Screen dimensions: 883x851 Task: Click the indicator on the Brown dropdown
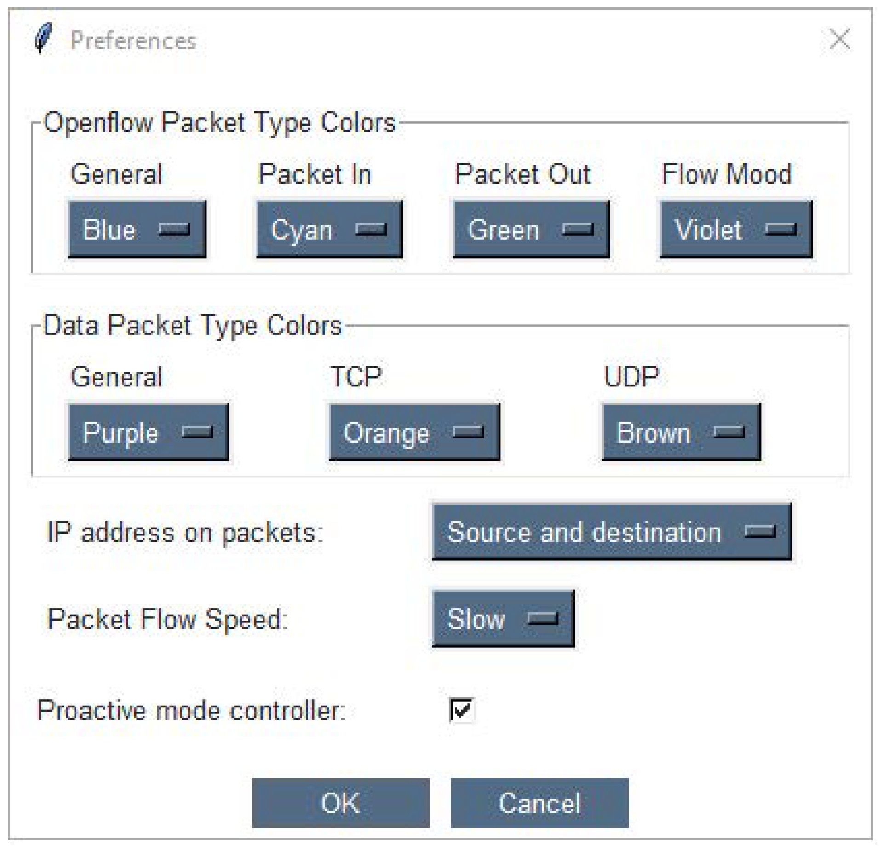tap(728, 432)
